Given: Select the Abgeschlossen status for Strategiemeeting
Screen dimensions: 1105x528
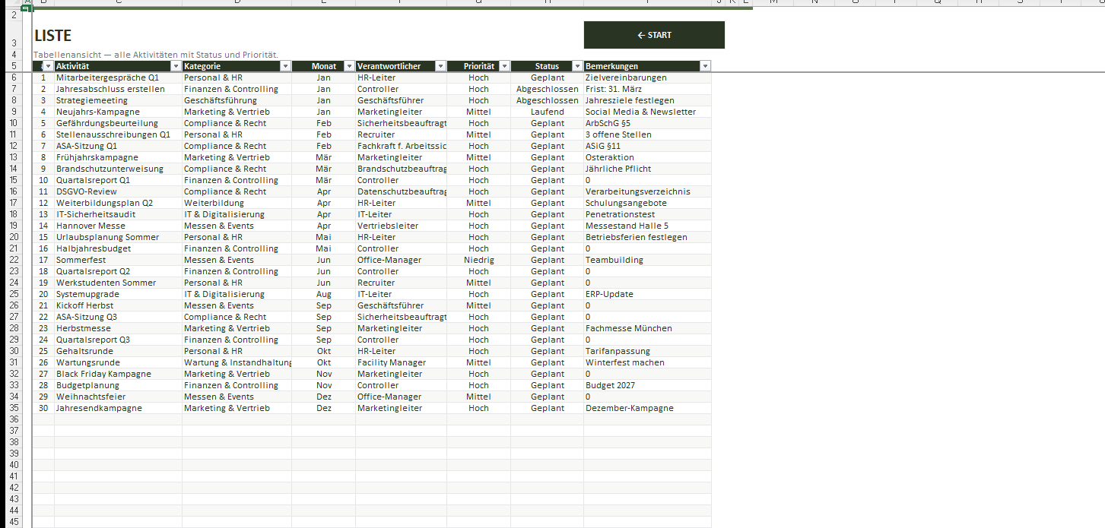Looking at the screenshot, I should click(x=547, y=100).
